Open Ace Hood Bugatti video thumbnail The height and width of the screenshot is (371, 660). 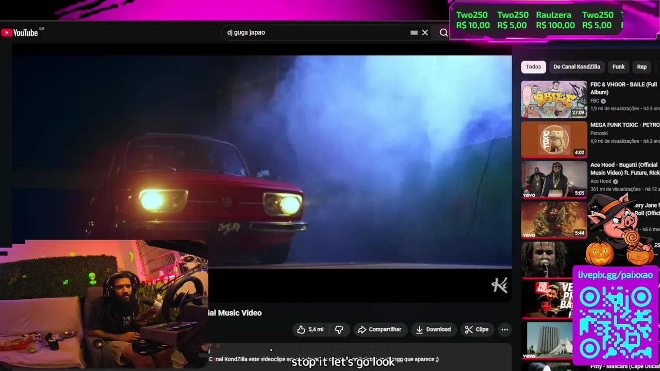554,179
